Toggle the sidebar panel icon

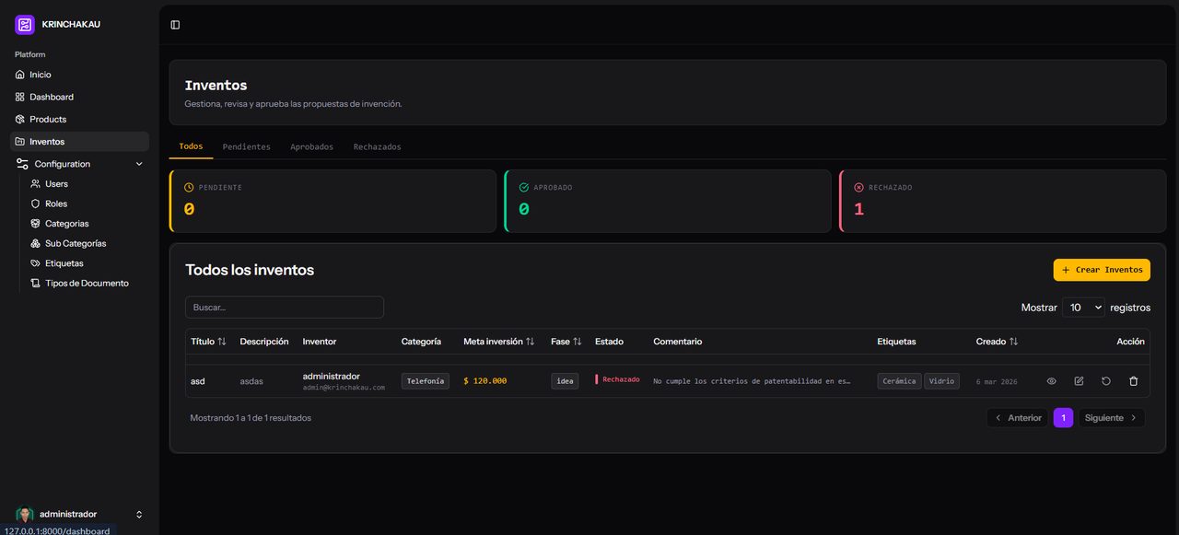pyautogui.click(x=175, y=25)
